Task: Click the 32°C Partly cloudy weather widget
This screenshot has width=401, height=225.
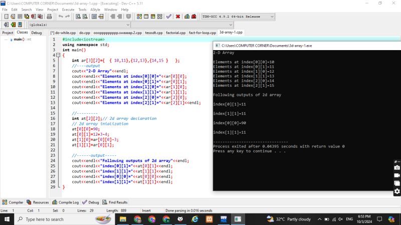Action: (289, 219)
